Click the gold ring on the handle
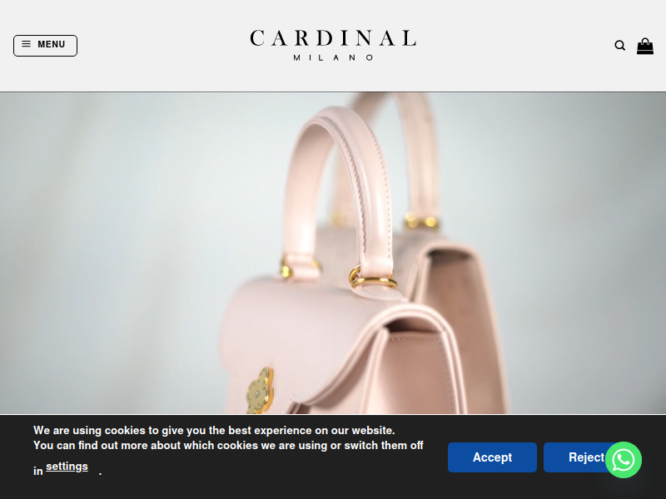 [x=372, y=278]
